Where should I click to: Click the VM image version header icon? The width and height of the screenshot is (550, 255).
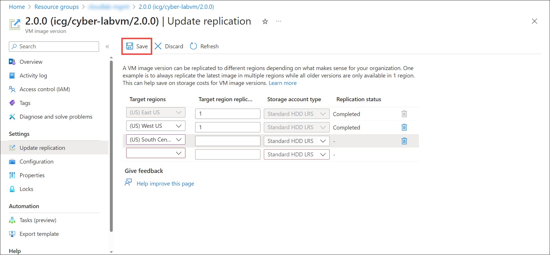tap(15, 25)
